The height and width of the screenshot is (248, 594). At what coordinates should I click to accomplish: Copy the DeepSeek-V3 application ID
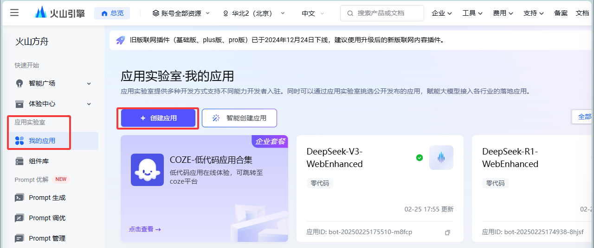point(447,232)
